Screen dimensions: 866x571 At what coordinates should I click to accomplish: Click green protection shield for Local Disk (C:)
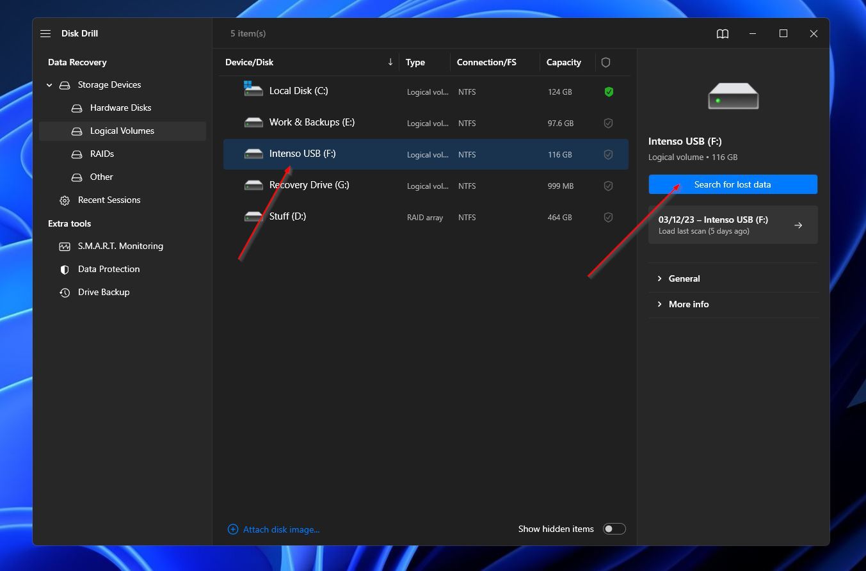coord(608,92)
